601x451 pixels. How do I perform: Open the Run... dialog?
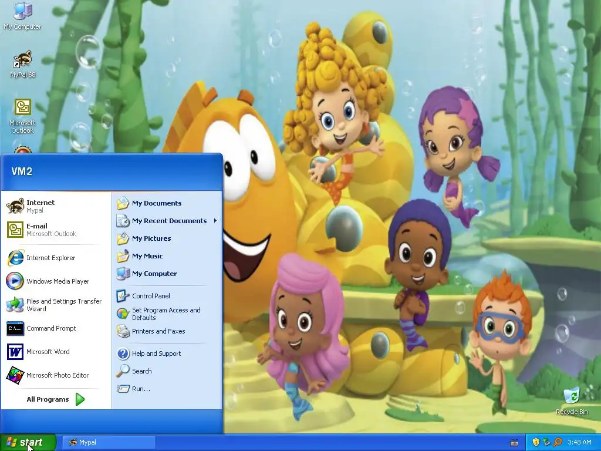point(167,389)
